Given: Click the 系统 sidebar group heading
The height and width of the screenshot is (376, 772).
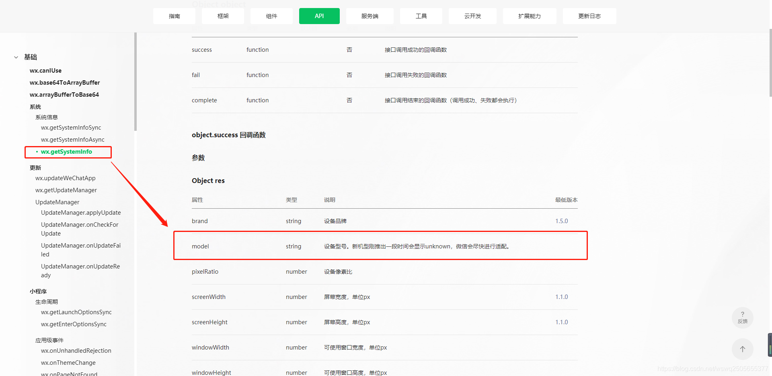Looking at the screenshot, I should click(35, 107).
